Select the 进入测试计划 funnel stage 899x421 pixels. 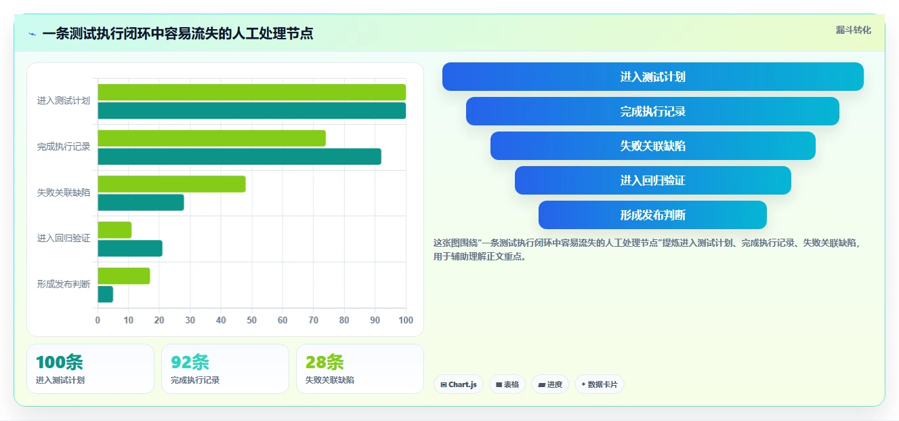[653, 77]
